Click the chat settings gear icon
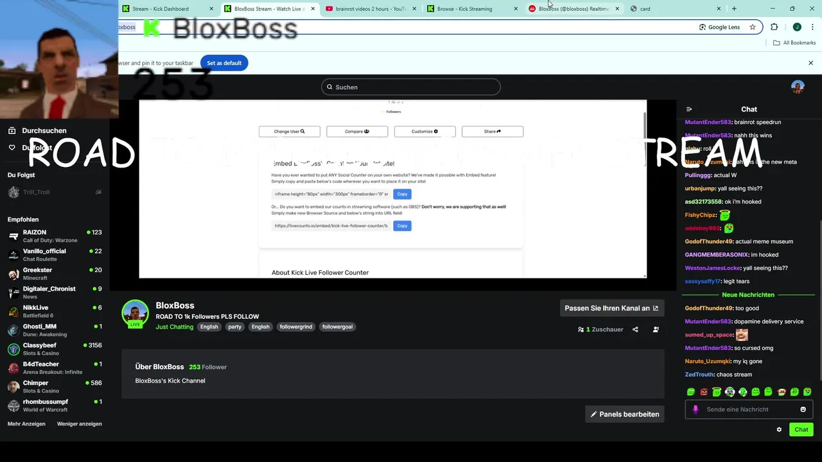 (x=779, y=430)
